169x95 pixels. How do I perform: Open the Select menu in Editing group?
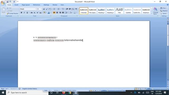pos(164,13)
